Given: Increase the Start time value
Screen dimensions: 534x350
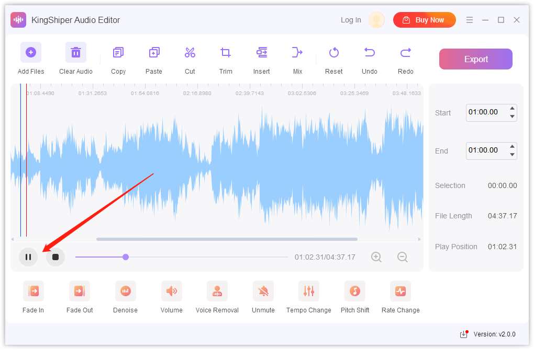Looking at the screenshot, I should tap(512, 109).
